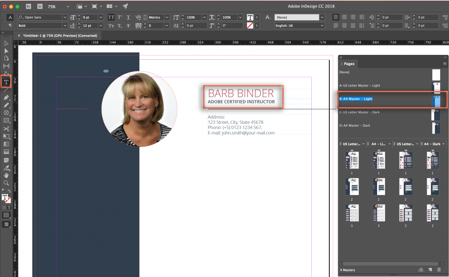The width and height of the screenshot is (449, 277).
Task: Open Adobe Bridge with the Br icon
Action: click(x=29, y=7)
